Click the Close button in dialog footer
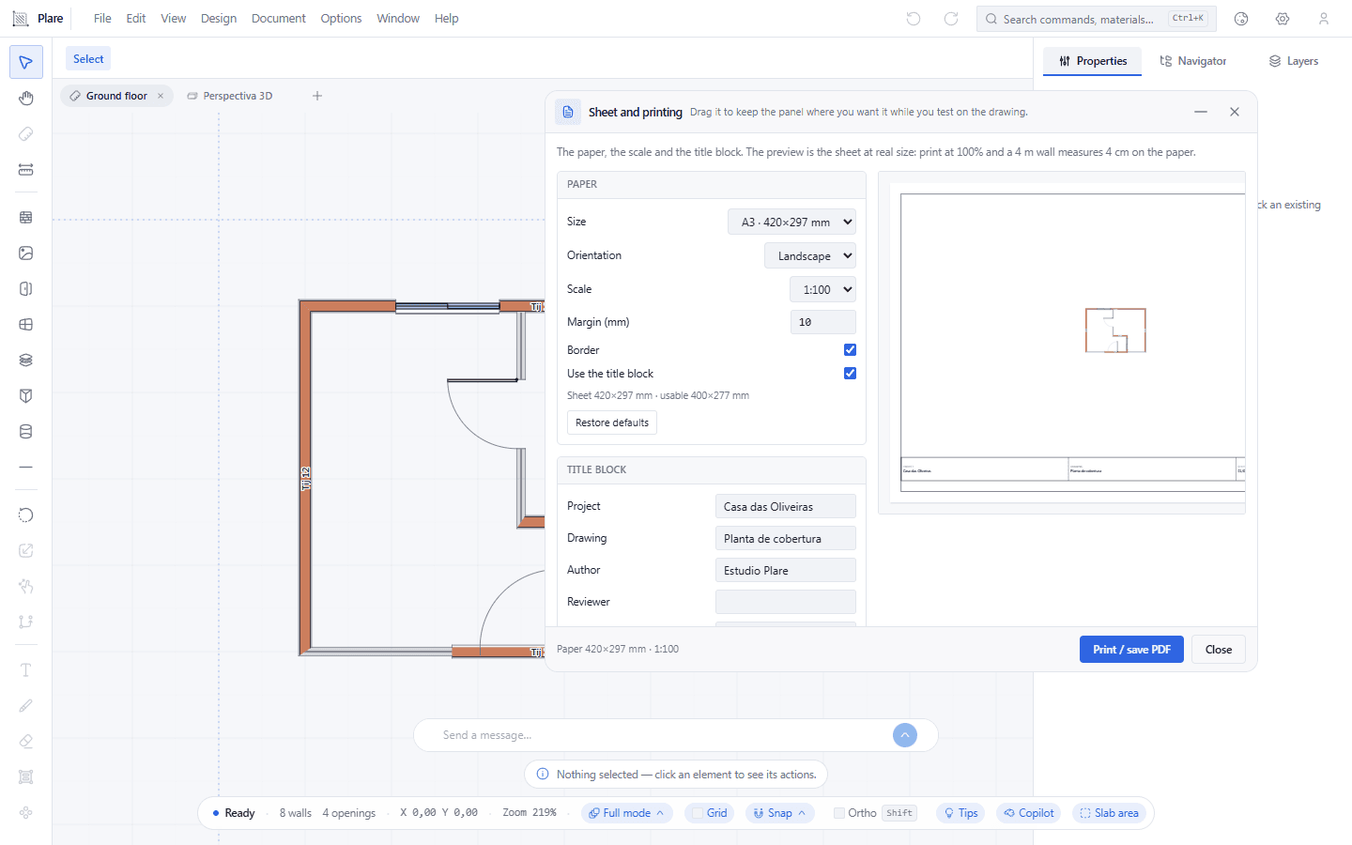This screenshot has height=845, width=1352. 1219,650
